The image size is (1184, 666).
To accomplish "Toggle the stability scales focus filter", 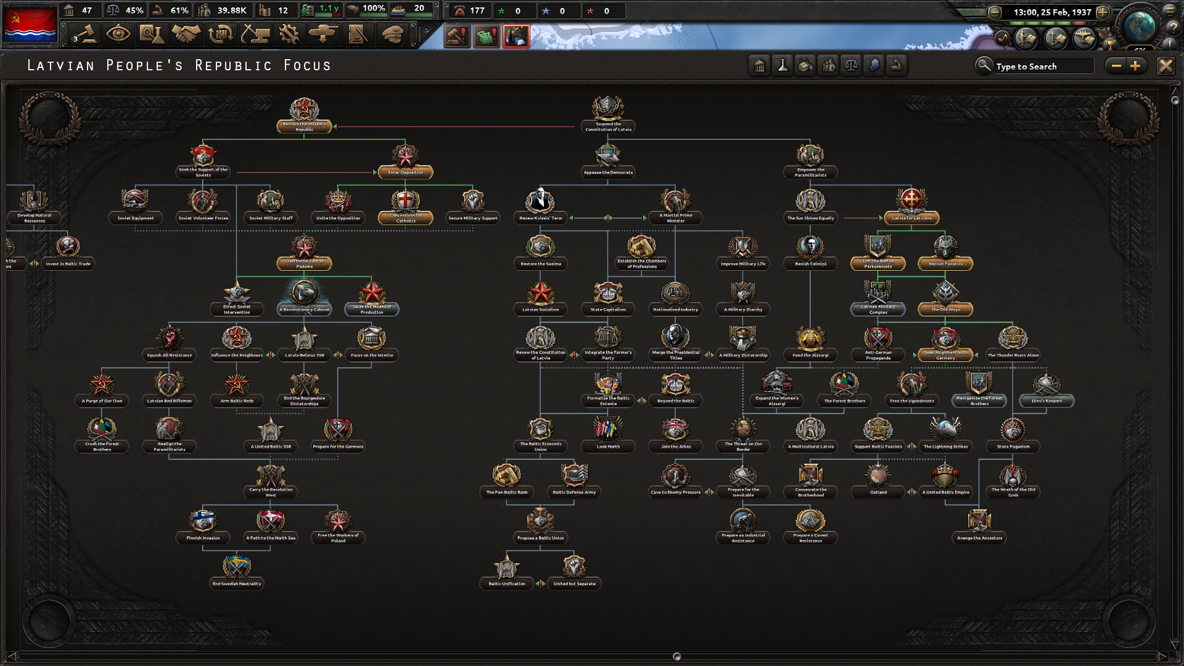I will point(851,65).
